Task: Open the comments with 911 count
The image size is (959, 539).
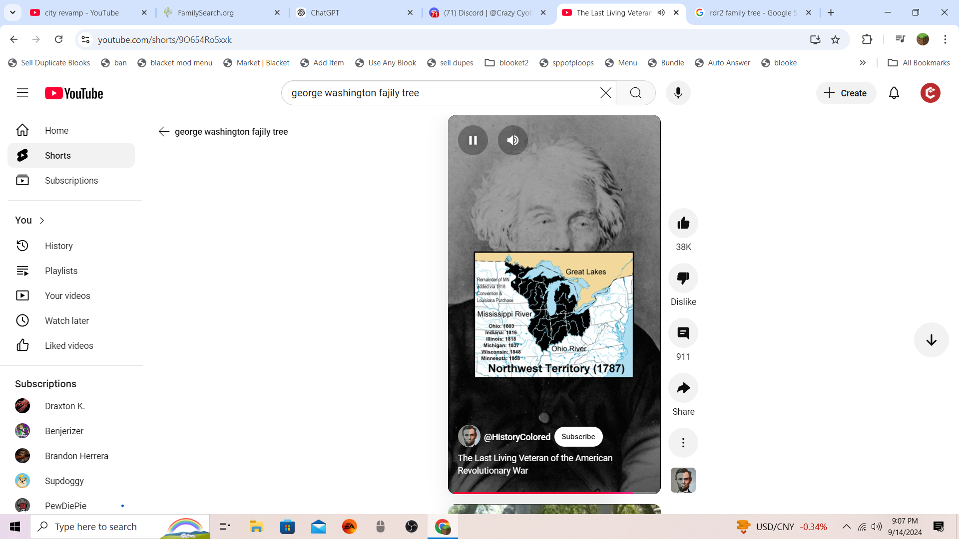Action: (683, 333)
